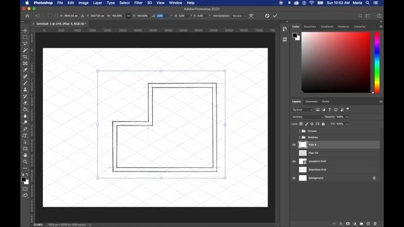Viewport: 404px width, 227px height.
Task: Hide the Isometric Grid layer
Action: point(294,161)
